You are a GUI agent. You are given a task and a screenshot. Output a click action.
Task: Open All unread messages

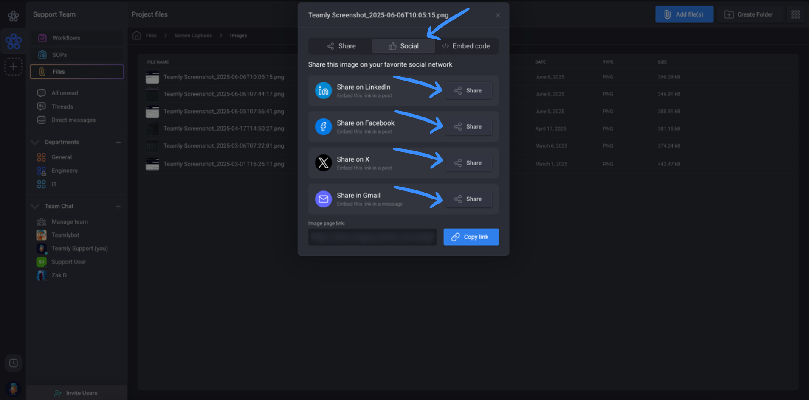pyautogui.click(x=65, y=93)
